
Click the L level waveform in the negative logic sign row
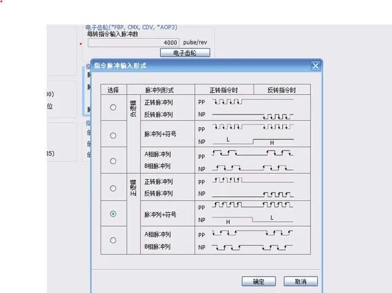(x=228, y=139)
